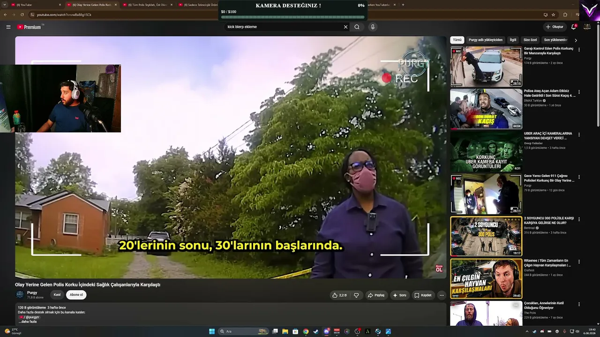Go back in the browser
This screenshot has height=337, width=600.
(5, 15)
